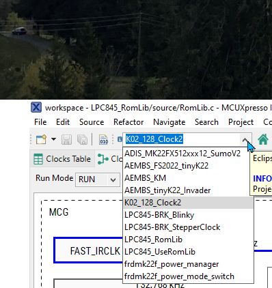This screenshot has height=288, width=272.
Task: Choose LPC845_UseRomLib in the dropdown list
Action: pyautogui.click(x=188, y=252)
